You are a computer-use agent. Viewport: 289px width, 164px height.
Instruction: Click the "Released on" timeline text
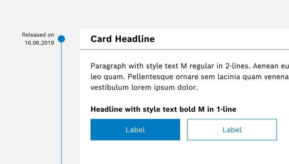click(x=38, y=35)
